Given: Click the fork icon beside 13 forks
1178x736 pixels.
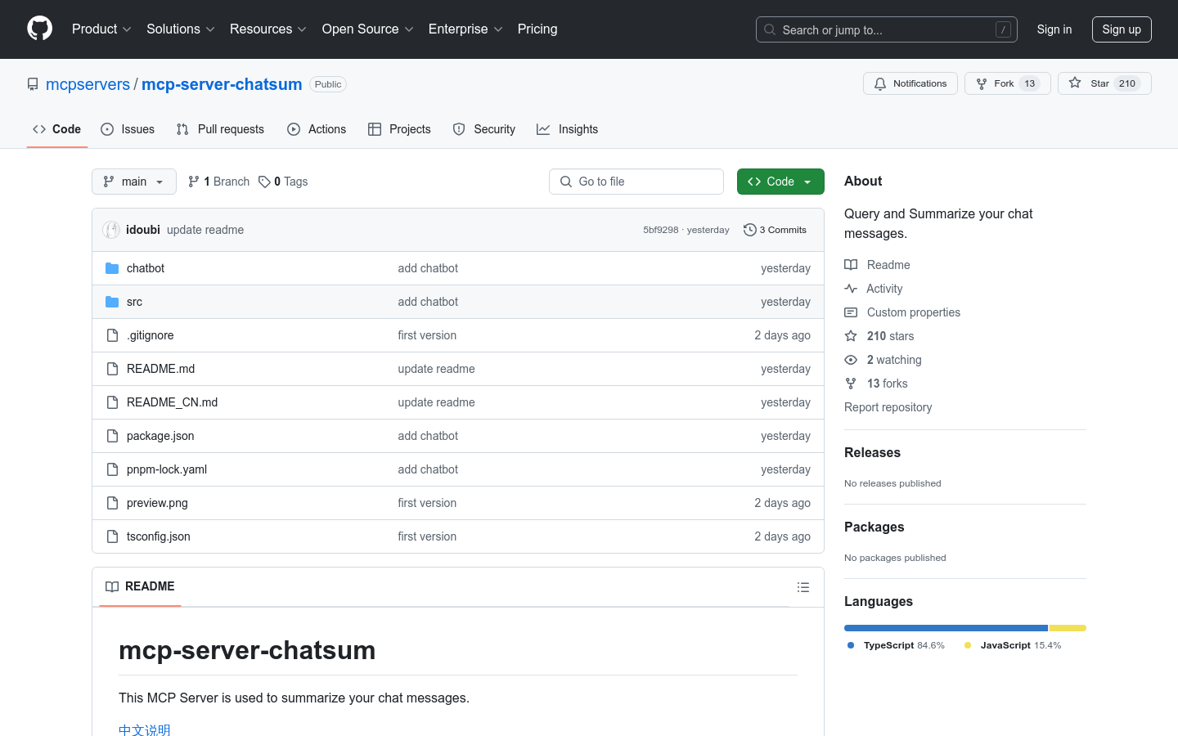Looking at the screenshot, I should click(851, 384).
